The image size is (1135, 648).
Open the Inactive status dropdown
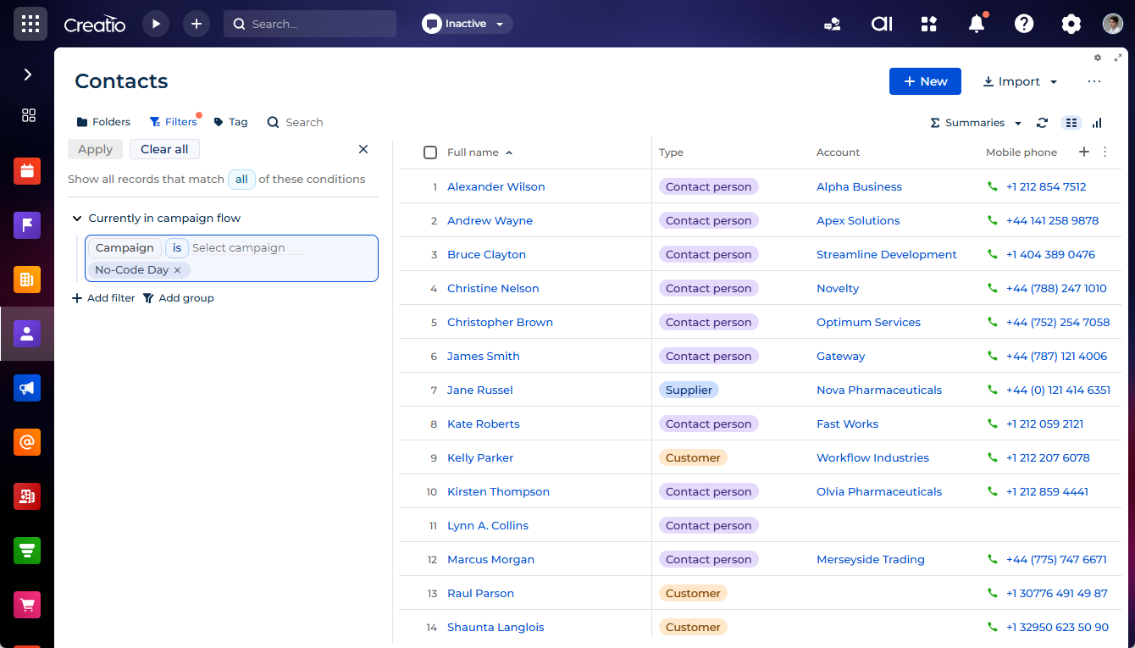pyautogui.click(x=467, y=24)
